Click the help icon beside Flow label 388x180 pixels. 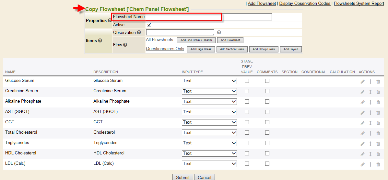125,45
